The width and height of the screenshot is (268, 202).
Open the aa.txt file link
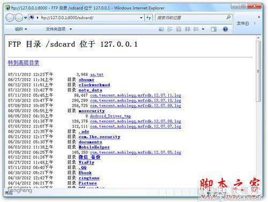(96, 74)
